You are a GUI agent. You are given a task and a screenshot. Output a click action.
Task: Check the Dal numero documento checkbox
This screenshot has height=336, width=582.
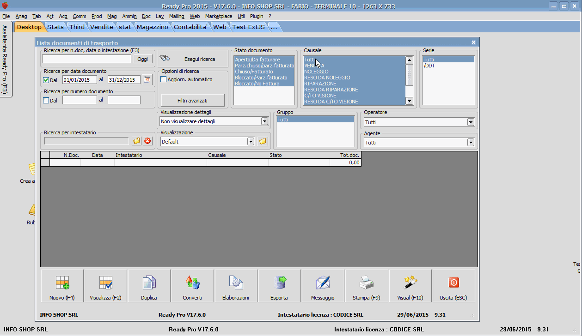[46, 100]
